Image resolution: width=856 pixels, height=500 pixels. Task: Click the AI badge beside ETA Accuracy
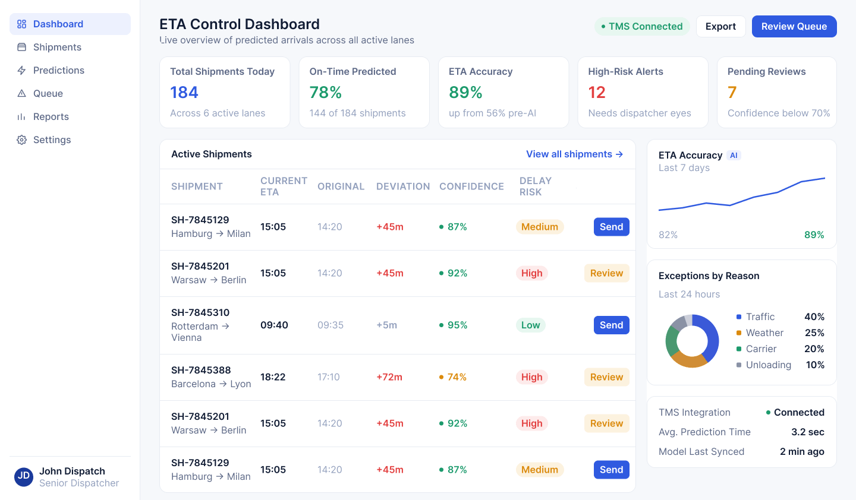734,156
